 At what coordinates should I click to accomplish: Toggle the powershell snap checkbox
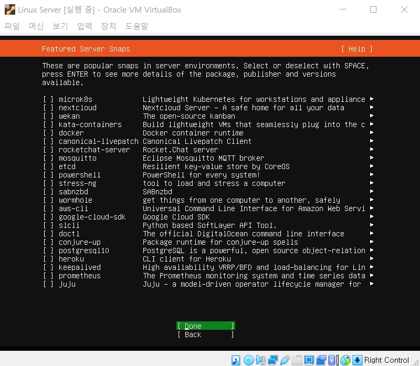pyautogui.click(x=48, y=175)
